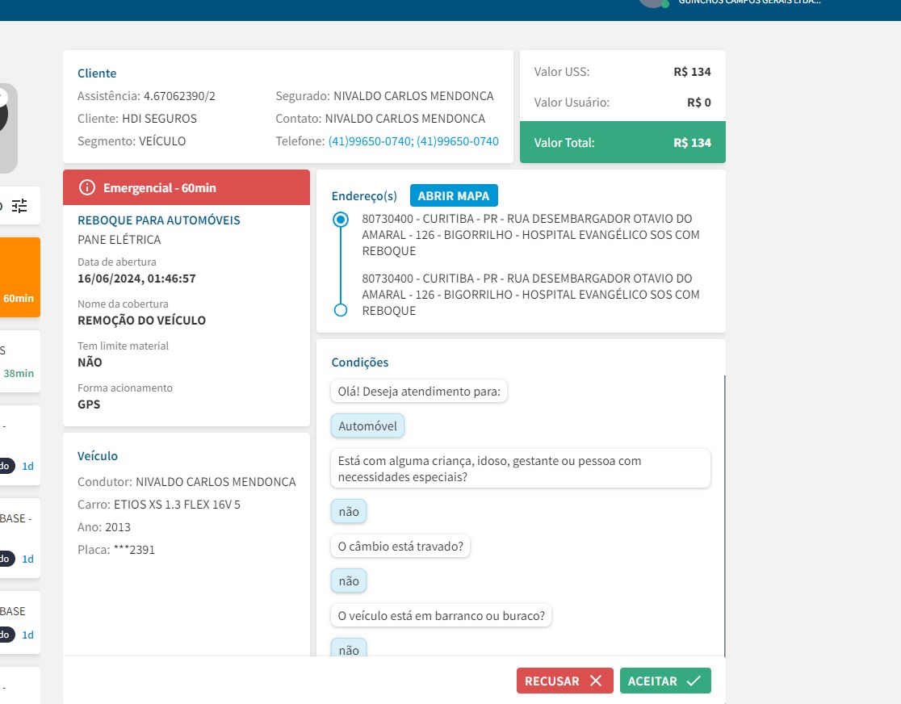Viewport: 901px width, 704px height.
Task: Click the X icon on the Recusar button
Action: click(x=596, y=681)
